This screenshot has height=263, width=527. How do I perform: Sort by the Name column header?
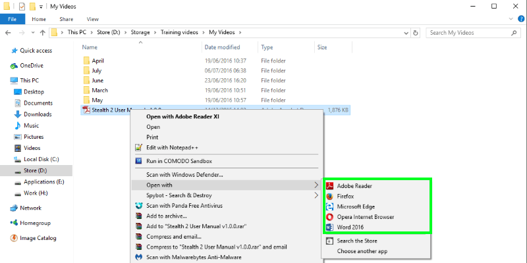(x=90, y=47)
